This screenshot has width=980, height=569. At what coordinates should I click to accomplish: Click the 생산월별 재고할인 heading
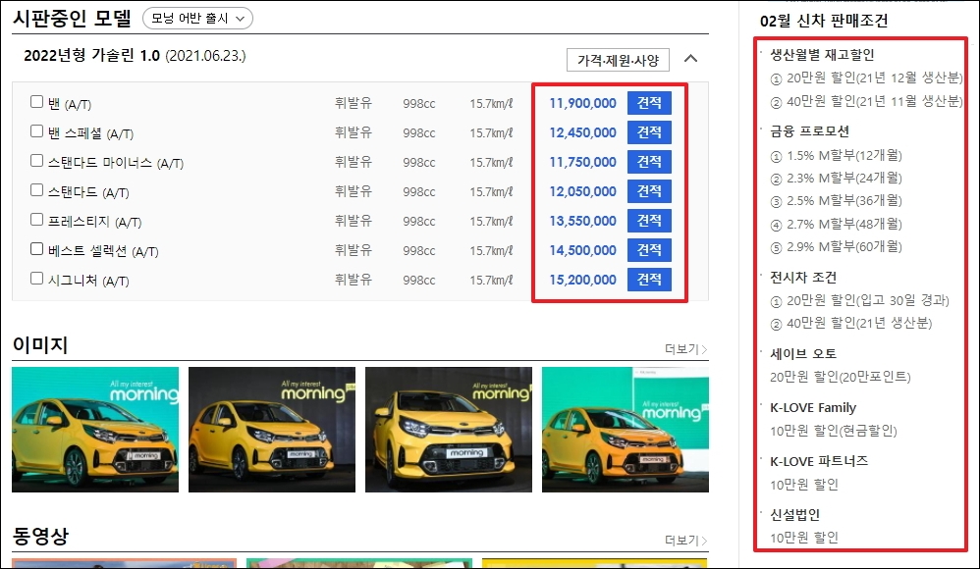tap(822, 55)
